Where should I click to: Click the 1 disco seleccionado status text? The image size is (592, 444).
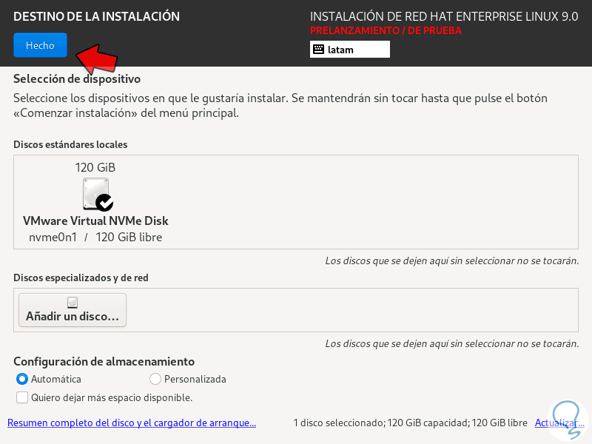point(410,423)
